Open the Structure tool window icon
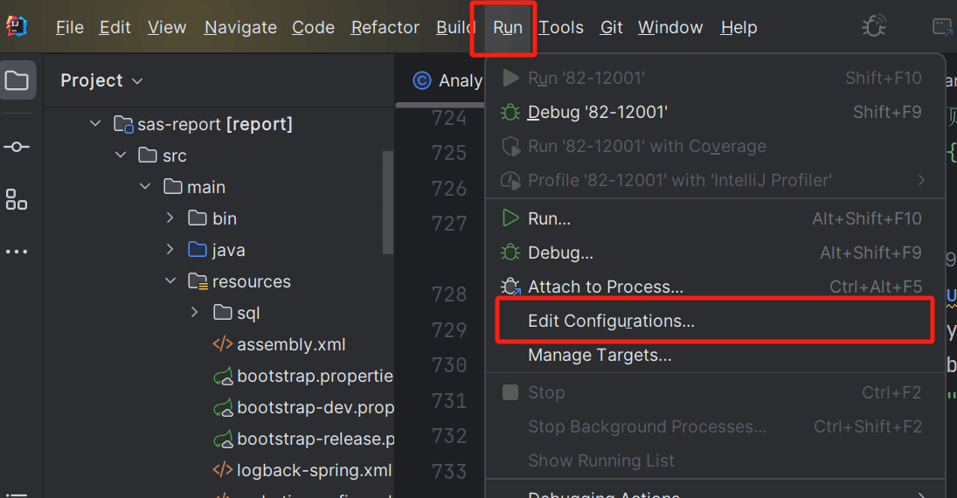 pos(17,199)
